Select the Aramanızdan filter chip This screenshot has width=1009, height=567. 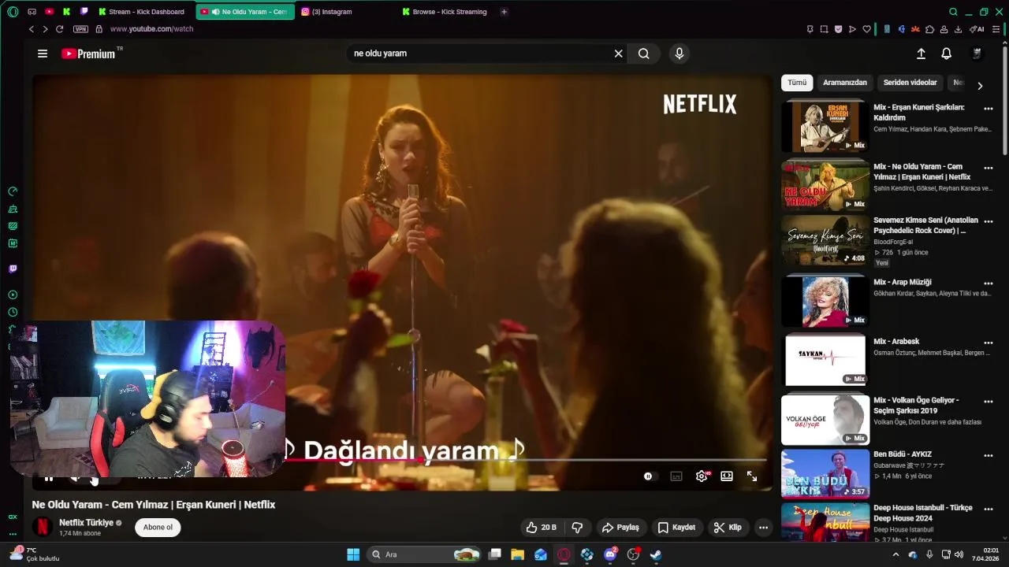[845, 83]
